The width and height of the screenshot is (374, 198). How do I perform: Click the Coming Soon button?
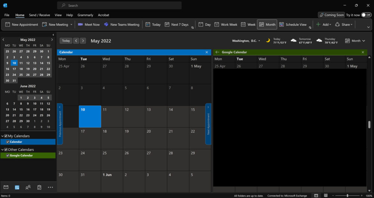pos(331,15)
